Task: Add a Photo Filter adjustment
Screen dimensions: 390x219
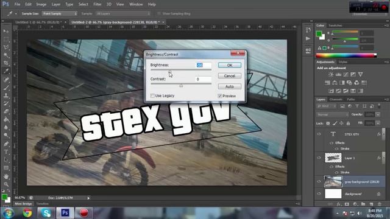Action: (x=349, y=83)
